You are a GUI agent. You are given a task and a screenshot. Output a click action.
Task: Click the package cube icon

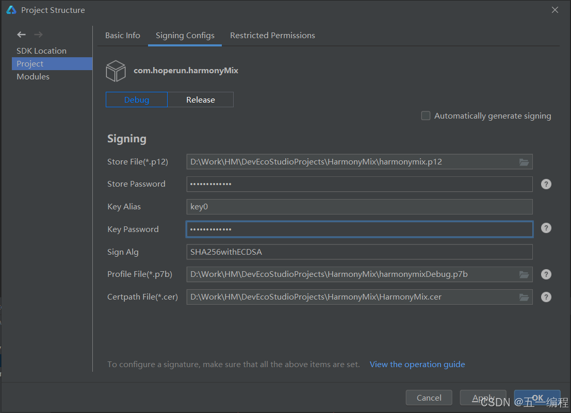pyautogui.click(x=116, y=71)
